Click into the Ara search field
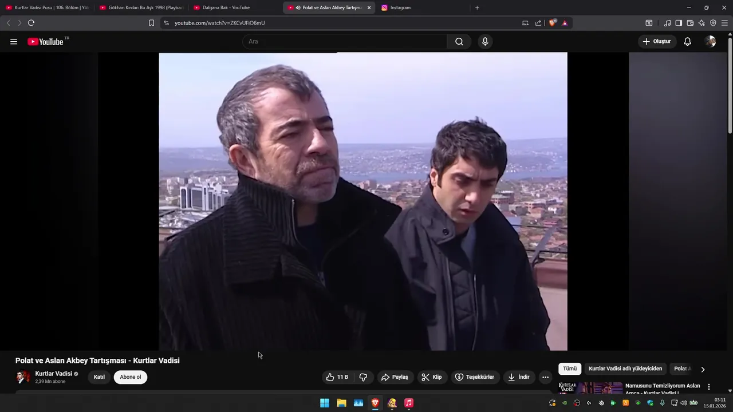 (x=345, y=41)
